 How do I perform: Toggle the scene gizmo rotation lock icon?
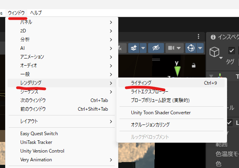click(x=194, y=65)
